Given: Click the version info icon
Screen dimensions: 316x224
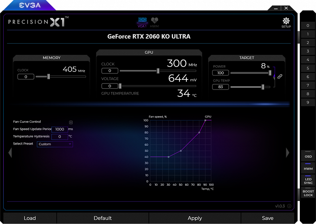Looking at the screenshot, I should tap(289, 206).
